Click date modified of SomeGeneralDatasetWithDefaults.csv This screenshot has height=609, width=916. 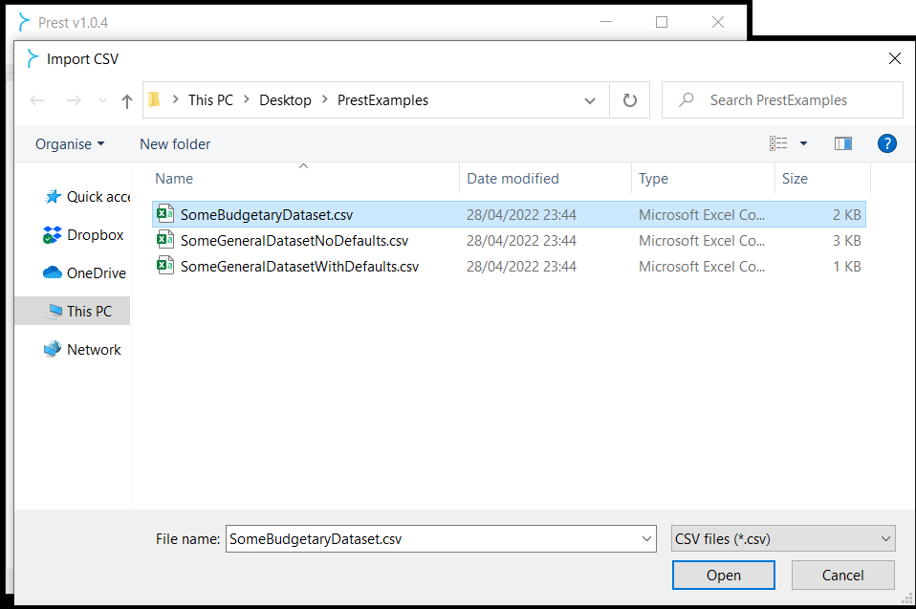(x=521, y=266)
